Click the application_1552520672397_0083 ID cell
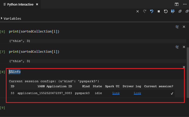The height and width of the screenshot is (117, 189). coord(45,93)
